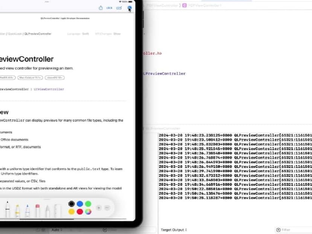Click 'LPreviewController' code in Xcode editor

164,73
